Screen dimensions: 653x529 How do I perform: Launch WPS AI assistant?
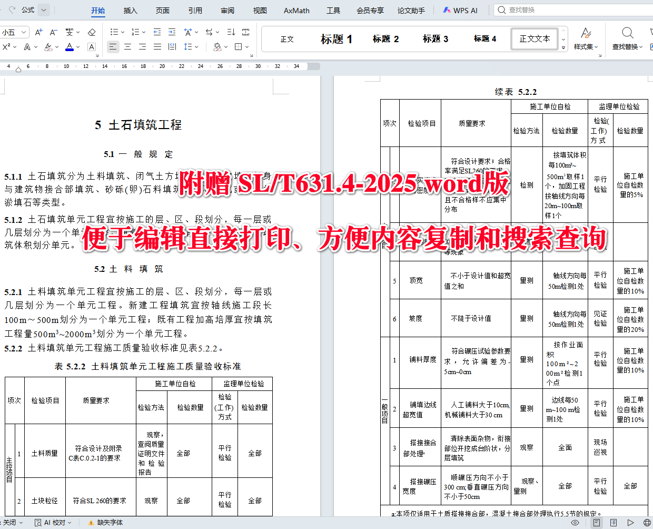pos(460,10)
